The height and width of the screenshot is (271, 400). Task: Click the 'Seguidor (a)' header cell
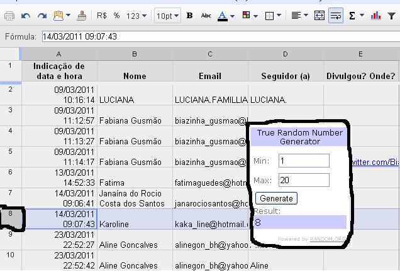pyautogui.click(x=286, y=71)
